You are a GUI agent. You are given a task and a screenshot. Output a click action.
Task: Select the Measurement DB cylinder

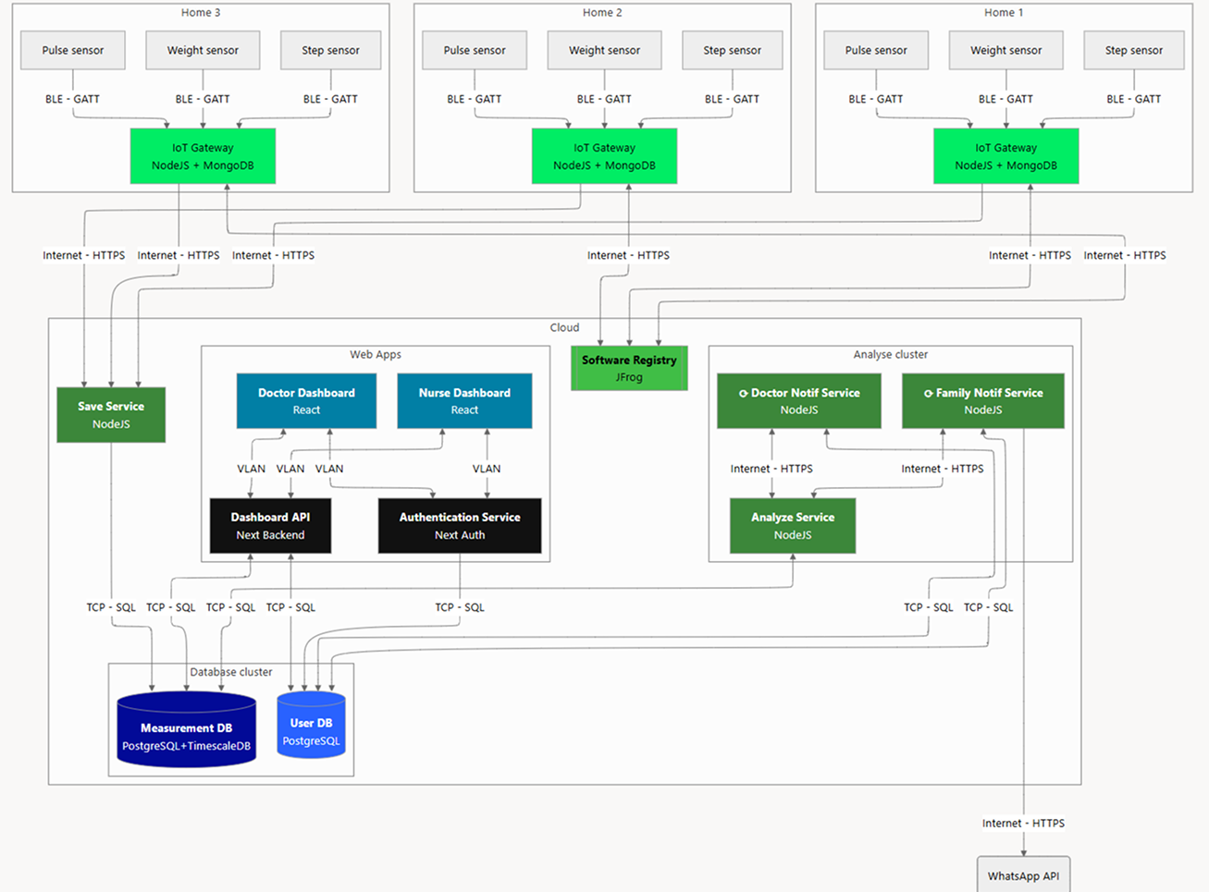pos(186,730)
